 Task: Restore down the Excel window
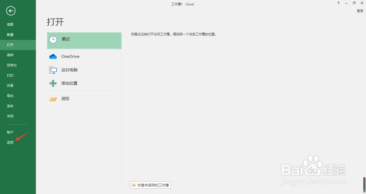(354, 3)
